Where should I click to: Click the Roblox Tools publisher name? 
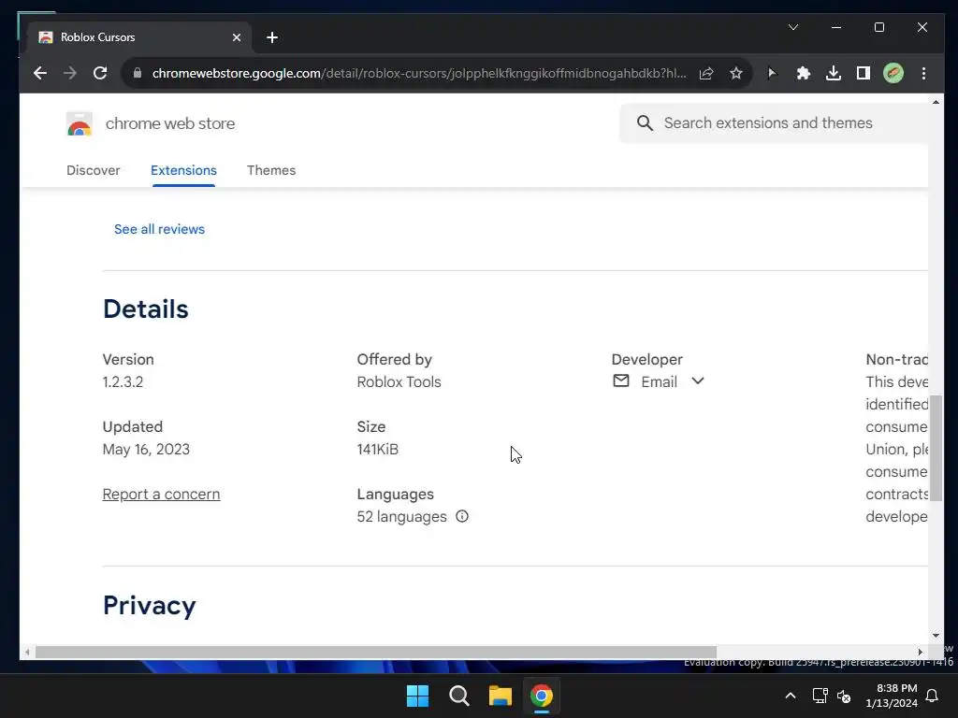[399, 382]
